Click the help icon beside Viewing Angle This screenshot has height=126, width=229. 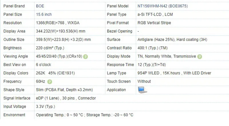(x=86, y=57)
